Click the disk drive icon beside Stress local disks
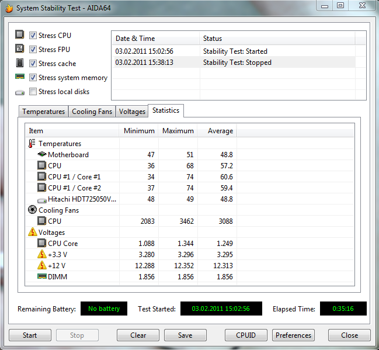 20,93
